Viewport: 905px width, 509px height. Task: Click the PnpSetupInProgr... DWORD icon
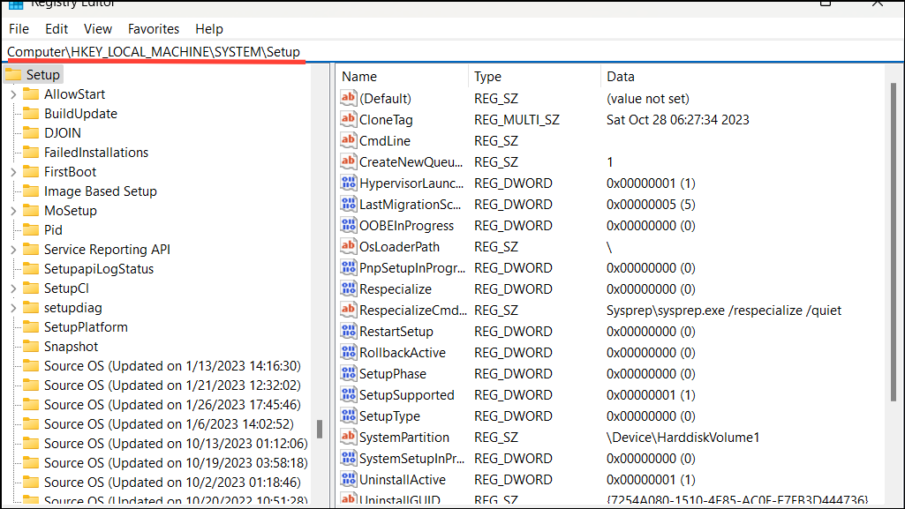(348, 267)
